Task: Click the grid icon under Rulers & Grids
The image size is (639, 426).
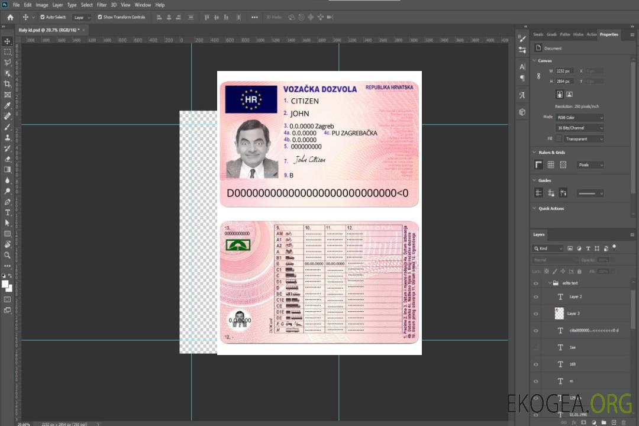Action: point(551,164)
